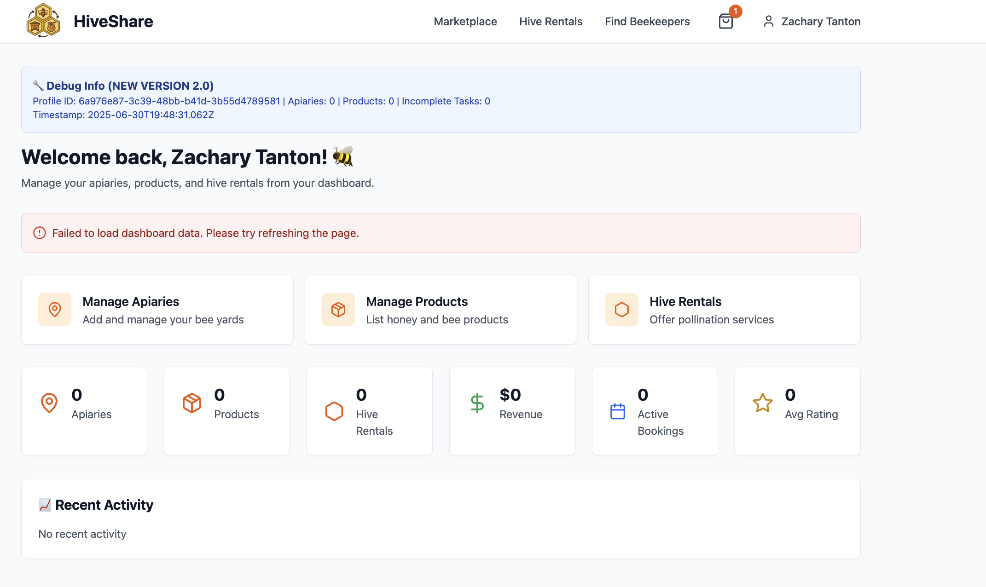Screen dimensions: 986x587
Task: Select the Manage Products card title
Action: point(417,302)
